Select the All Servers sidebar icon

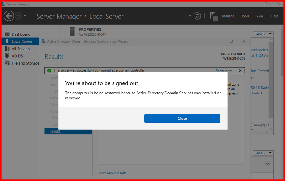click(x=7, y=49)
